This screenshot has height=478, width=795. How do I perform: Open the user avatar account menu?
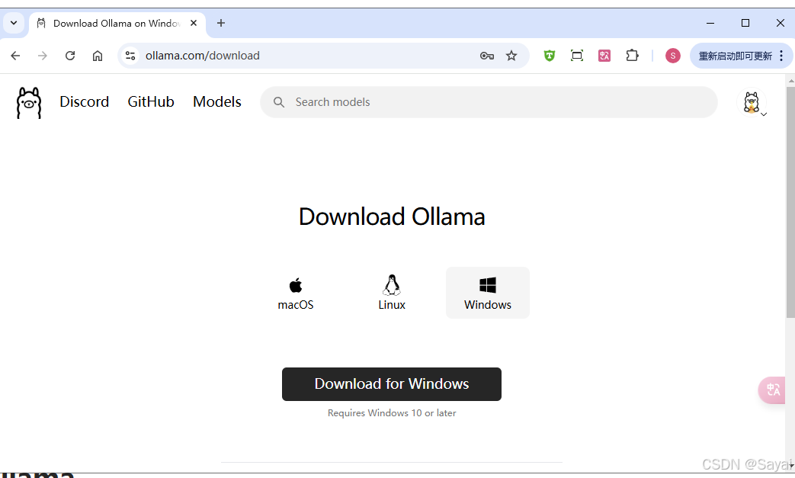coord(752,102)
